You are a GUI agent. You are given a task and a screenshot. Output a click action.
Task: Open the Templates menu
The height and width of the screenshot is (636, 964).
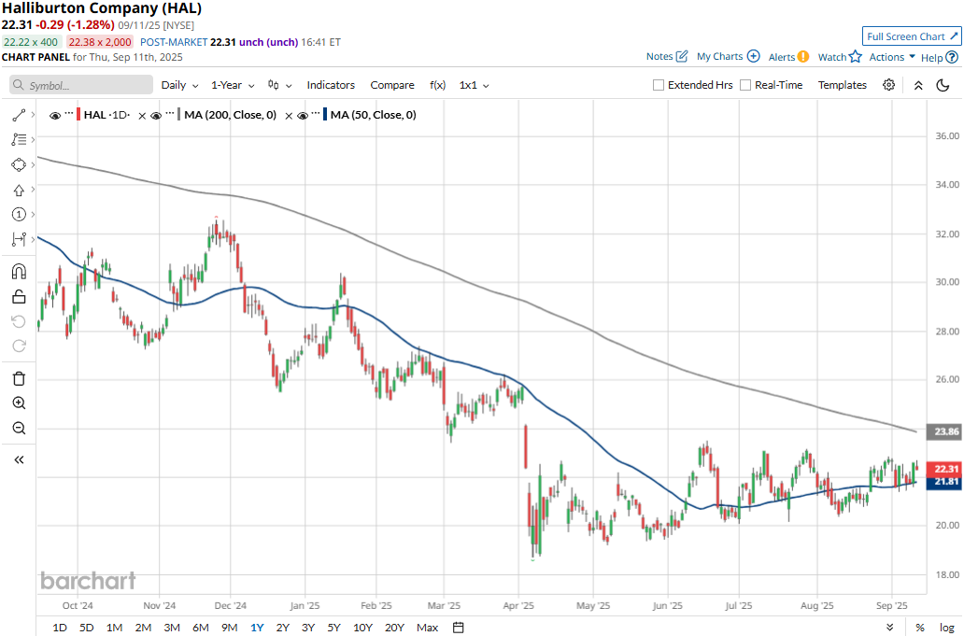[x=843, y=85]
